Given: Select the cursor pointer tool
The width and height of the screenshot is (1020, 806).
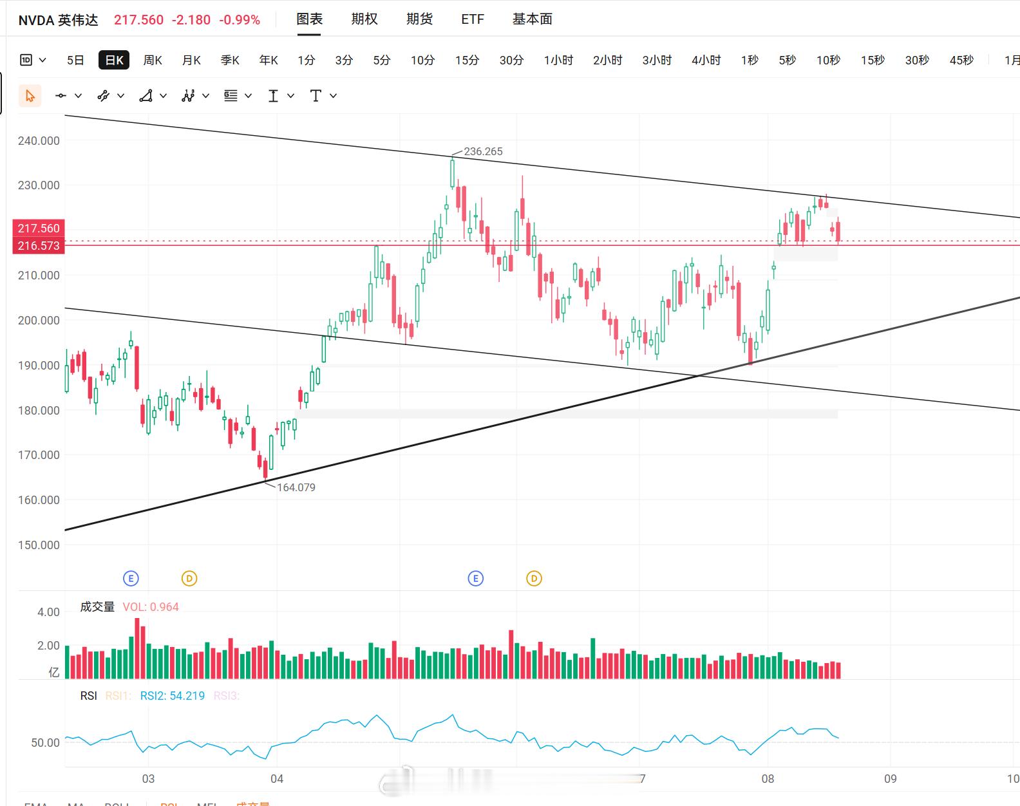Looking at the screenshot, I should 30,96.
